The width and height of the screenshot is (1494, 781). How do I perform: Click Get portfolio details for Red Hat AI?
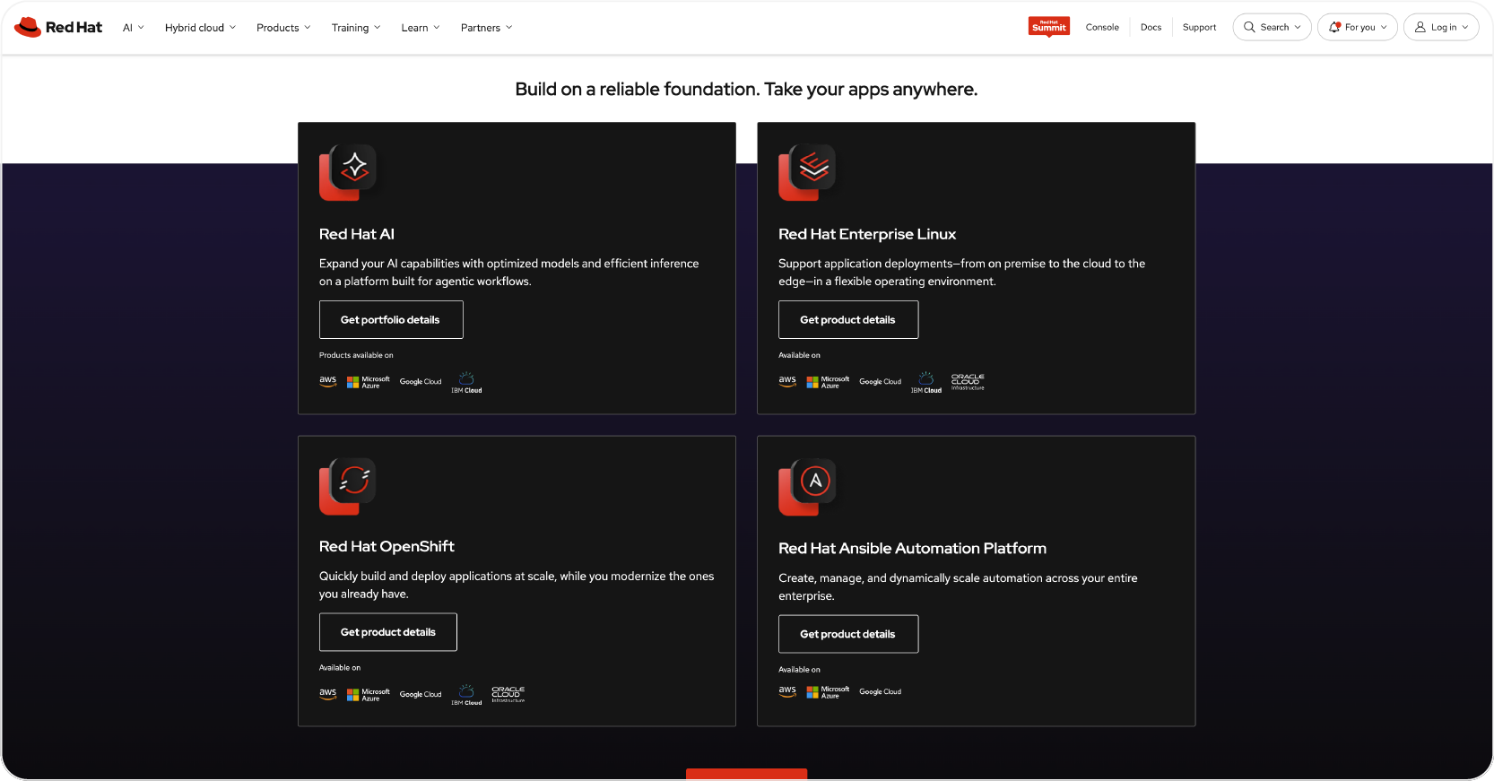[391, 320]
